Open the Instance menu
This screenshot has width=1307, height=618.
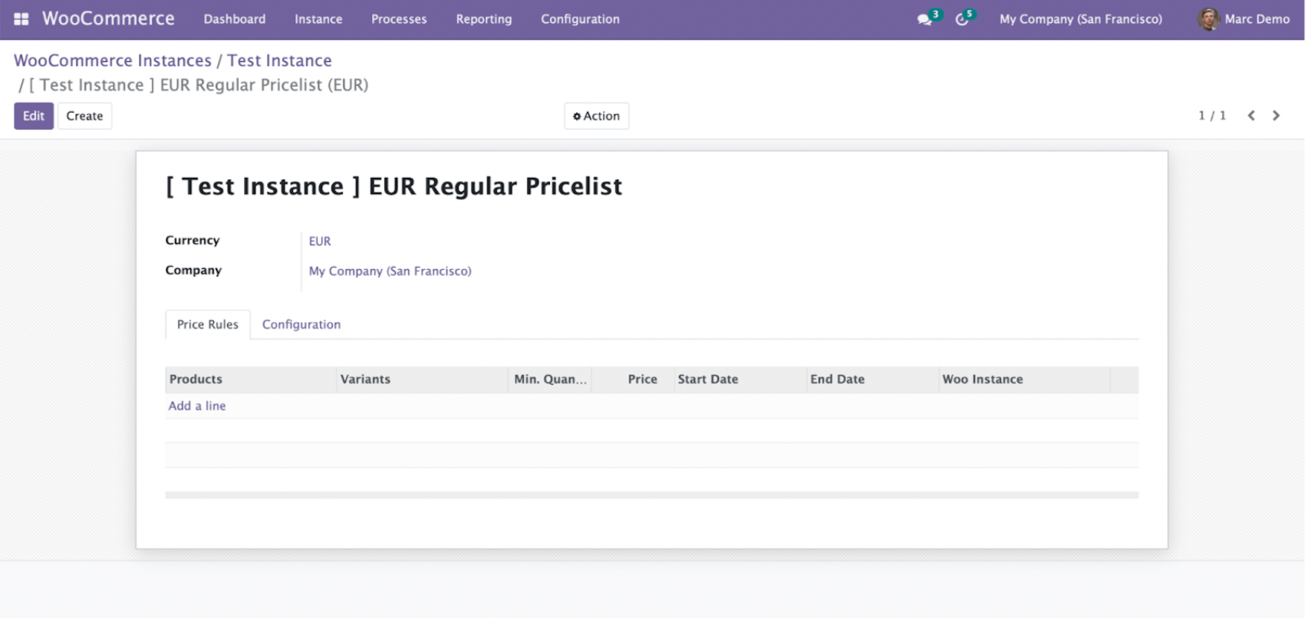coord(318,19)
